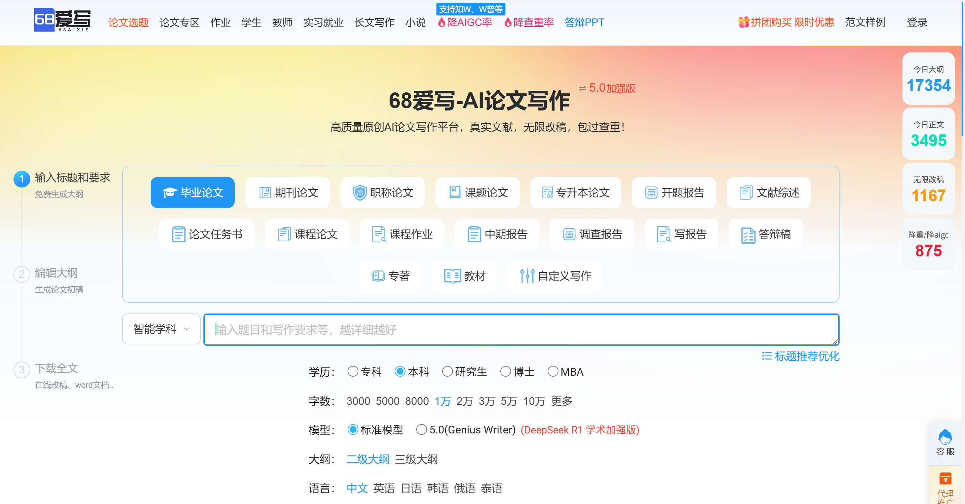Click the 拼团购买 gift promotion
This screenshot has height=504, width=965.
[785, 23]
